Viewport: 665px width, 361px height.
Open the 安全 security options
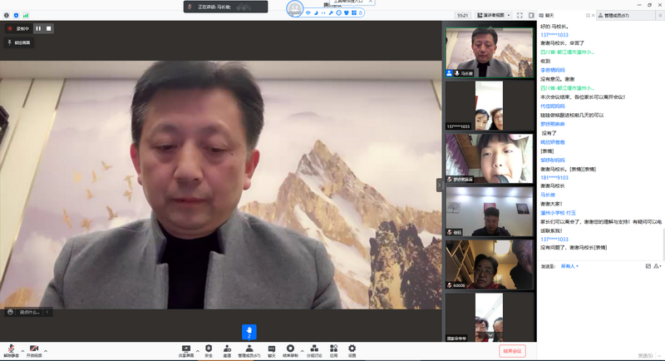[209, 349]
